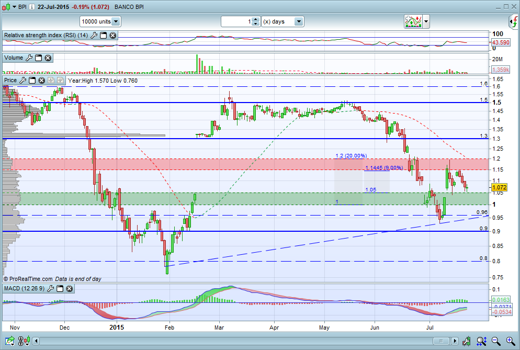Maximize the MACD panel
This screenshot has height=350, width=520.
(60, 289)
